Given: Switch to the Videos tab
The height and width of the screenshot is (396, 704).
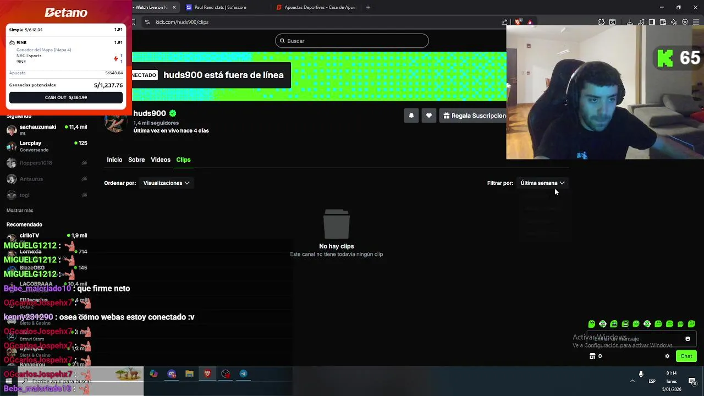Looking at the screenshot, I should tap(161, 159).
